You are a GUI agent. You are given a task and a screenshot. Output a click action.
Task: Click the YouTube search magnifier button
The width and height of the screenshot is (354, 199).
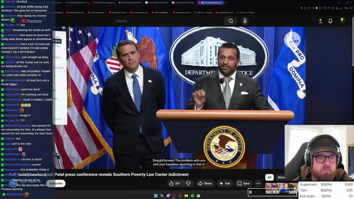click(231, 21)
